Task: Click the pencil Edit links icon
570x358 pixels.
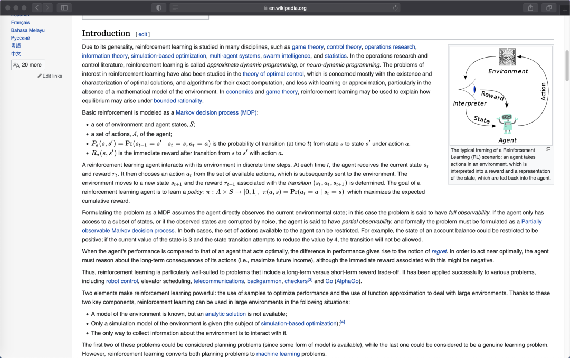Action: [x=40, y=76]
